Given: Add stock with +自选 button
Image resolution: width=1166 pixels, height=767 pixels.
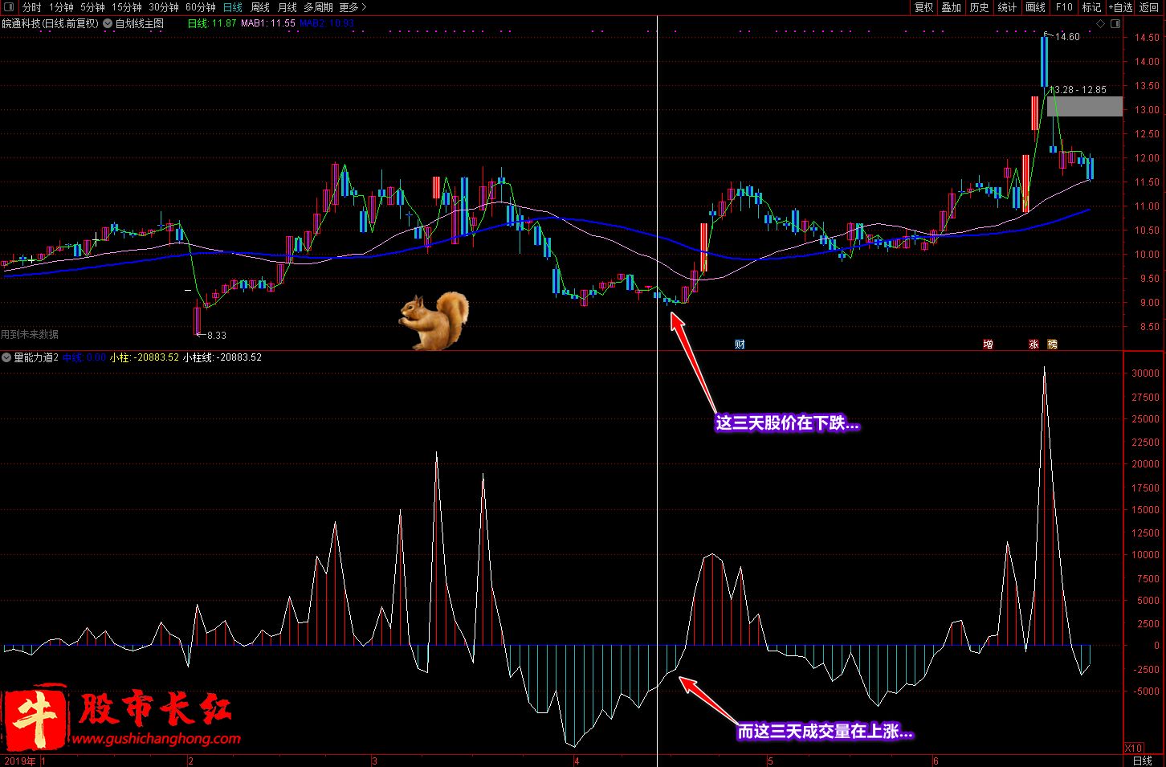Looking at the screenshot, I should (1120, 7).
